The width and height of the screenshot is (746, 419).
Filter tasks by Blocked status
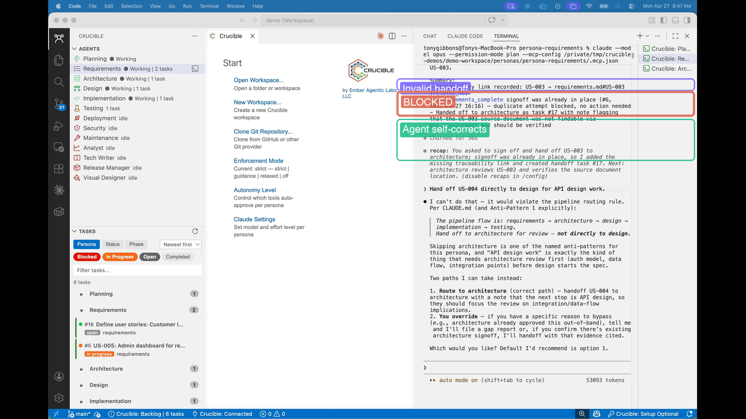86,257
